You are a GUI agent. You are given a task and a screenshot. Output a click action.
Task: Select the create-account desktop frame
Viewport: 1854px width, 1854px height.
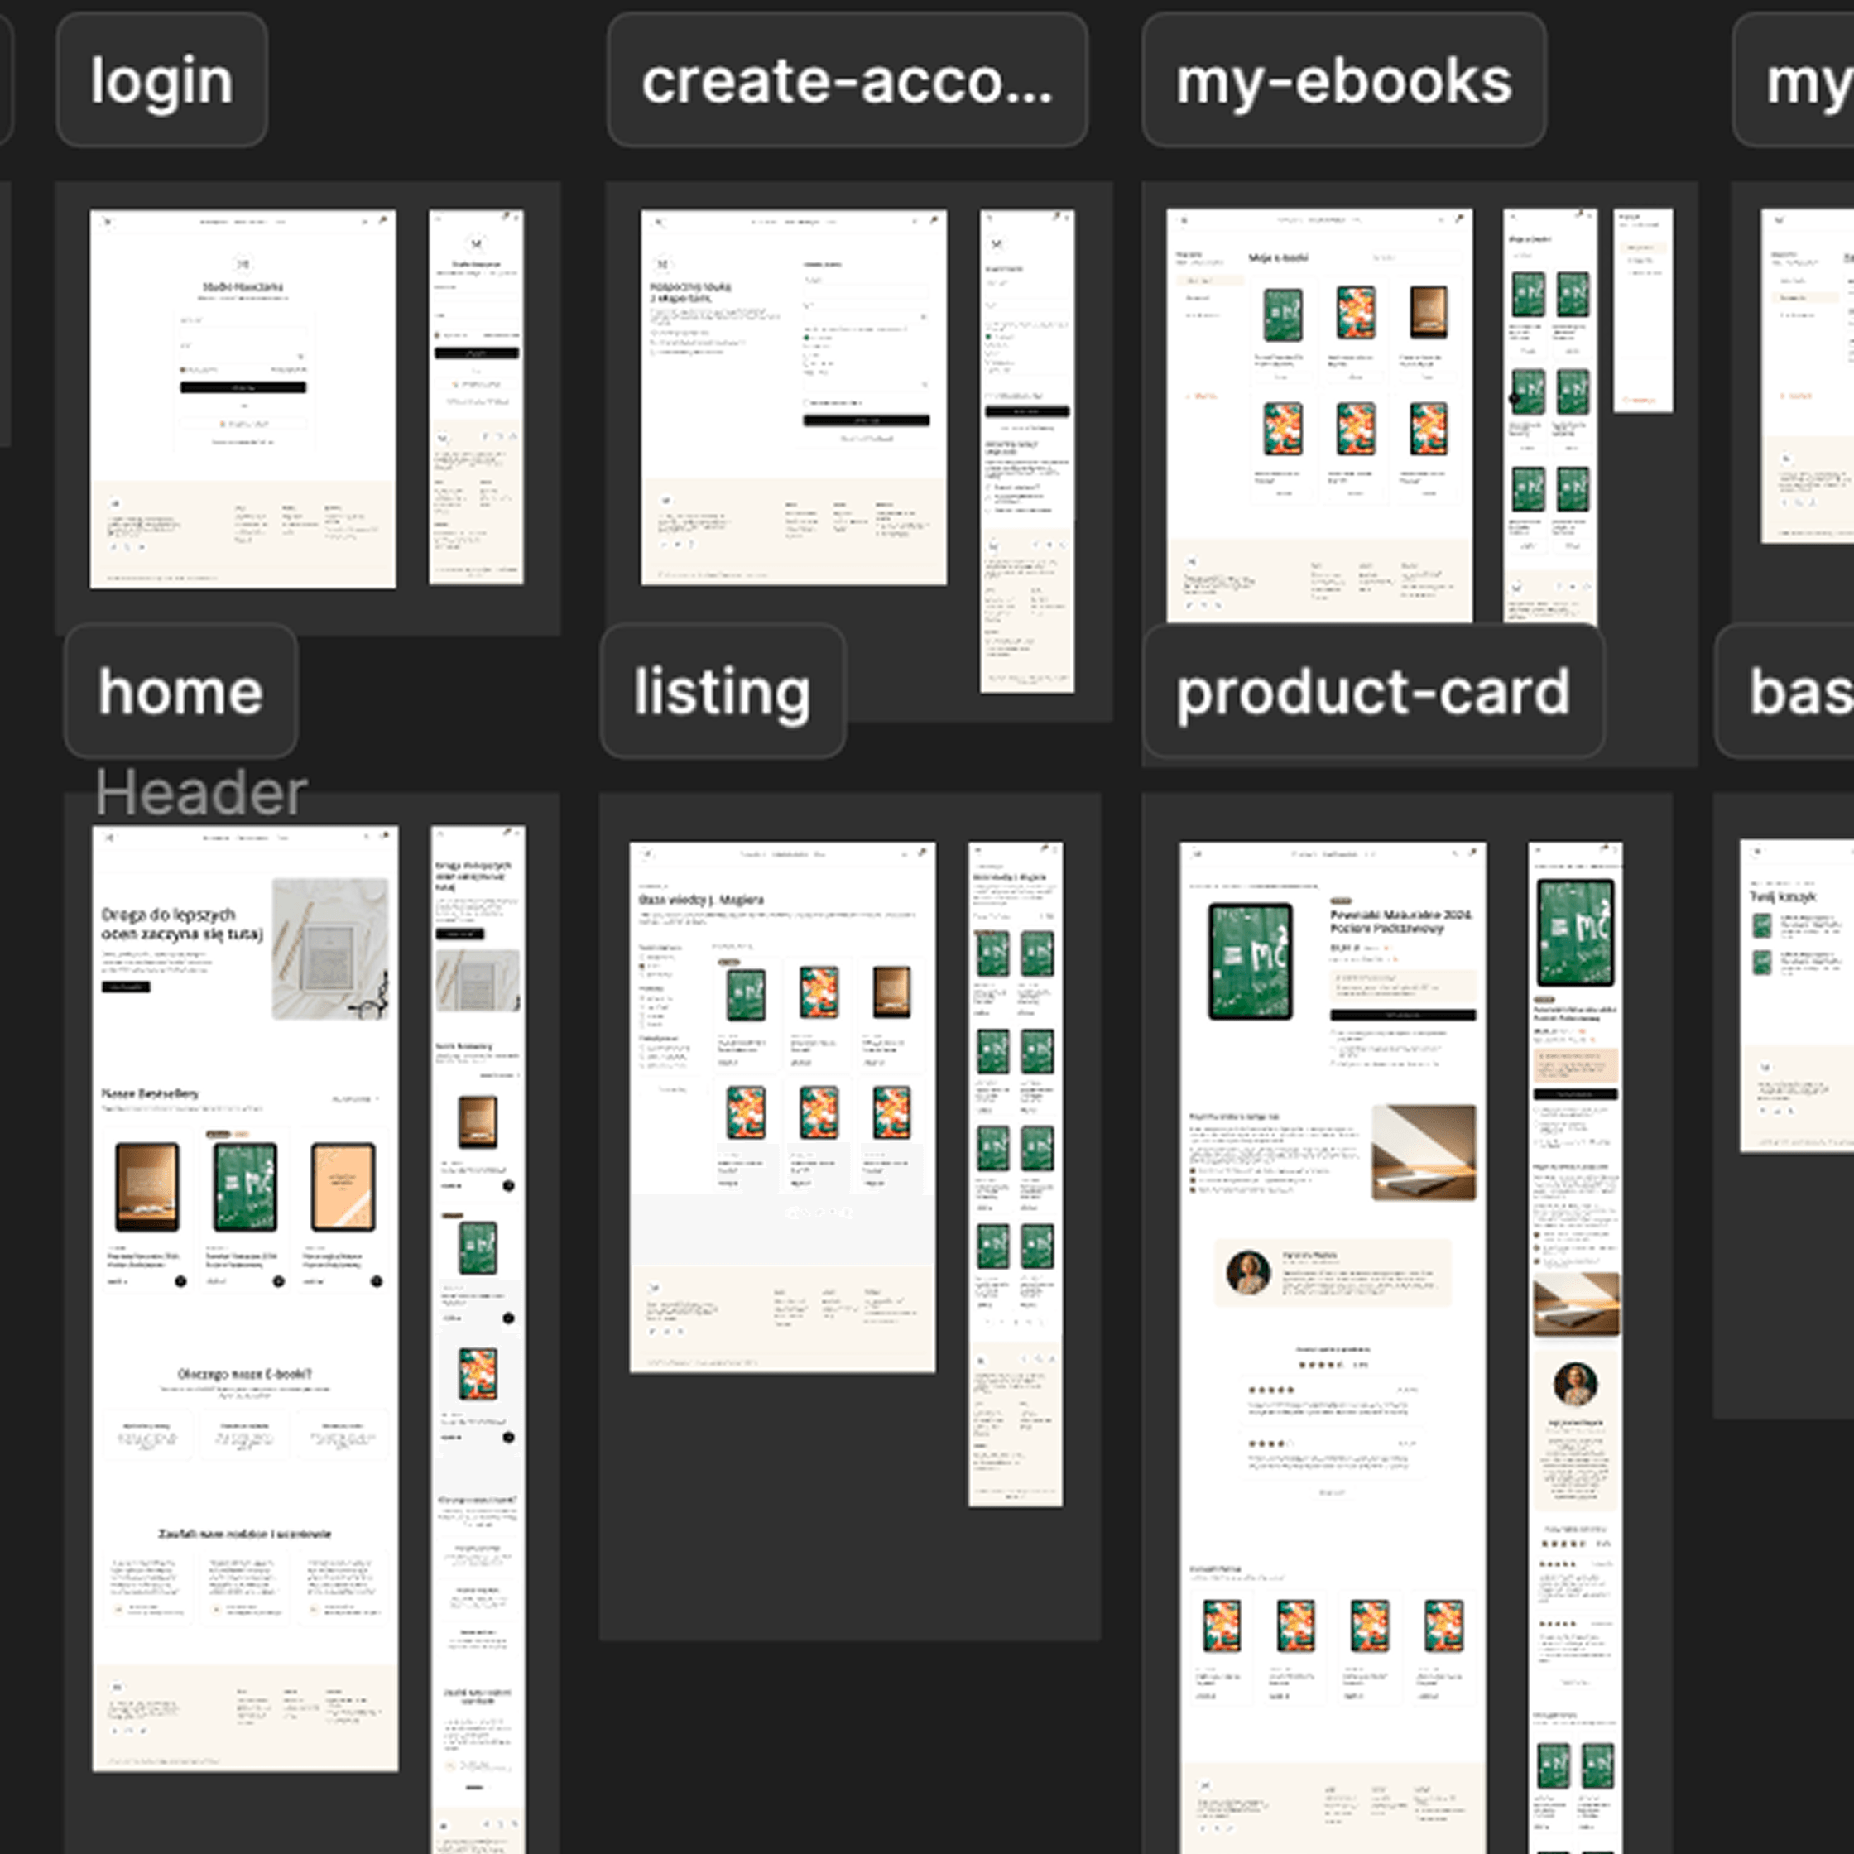pos(794,397)
